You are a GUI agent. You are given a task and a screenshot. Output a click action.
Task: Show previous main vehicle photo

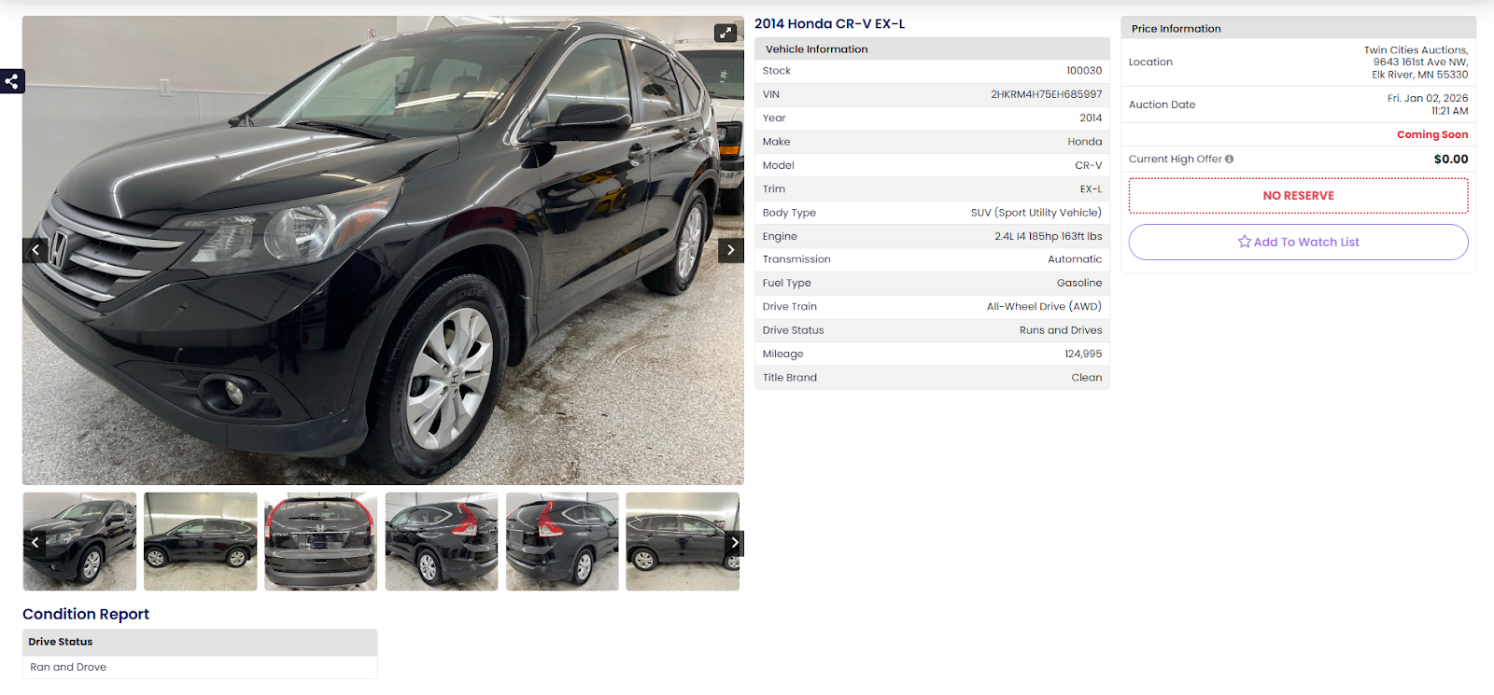[35, 250]
